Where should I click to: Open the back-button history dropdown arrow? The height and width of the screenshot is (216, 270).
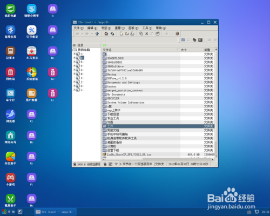[x=82, y=33]
